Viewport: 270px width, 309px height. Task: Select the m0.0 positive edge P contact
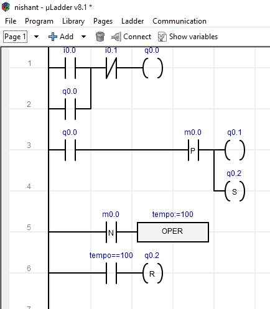(193, 150)
